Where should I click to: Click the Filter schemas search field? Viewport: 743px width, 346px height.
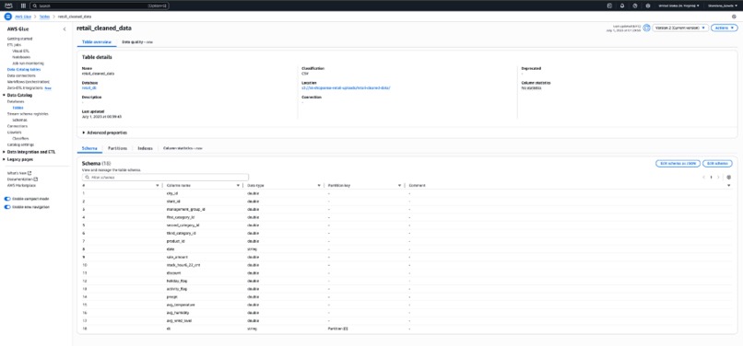(165, 177)
